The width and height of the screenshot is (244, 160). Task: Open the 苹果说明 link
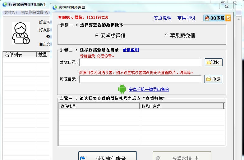[186, 18]
